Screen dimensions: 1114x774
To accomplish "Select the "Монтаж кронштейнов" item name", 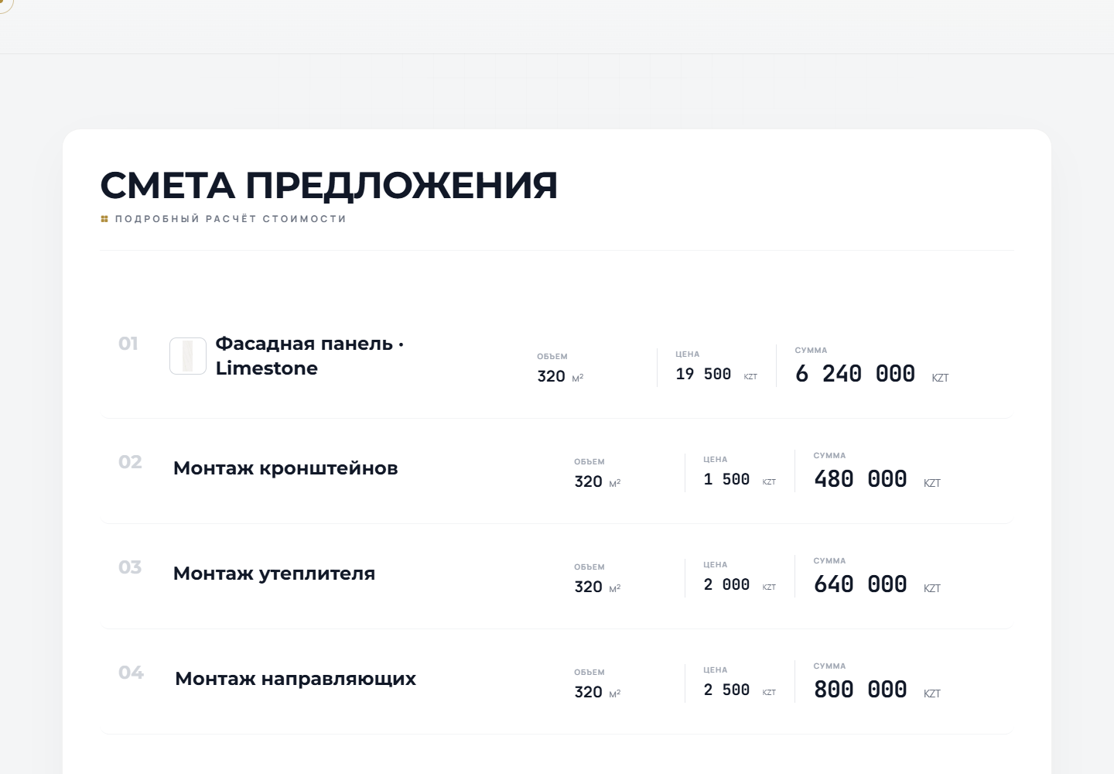I will (x=285, y=468).
